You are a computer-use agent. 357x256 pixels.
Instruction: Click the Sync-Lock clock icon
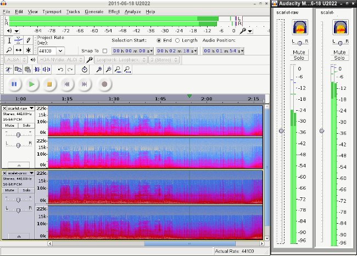[85, 70]
